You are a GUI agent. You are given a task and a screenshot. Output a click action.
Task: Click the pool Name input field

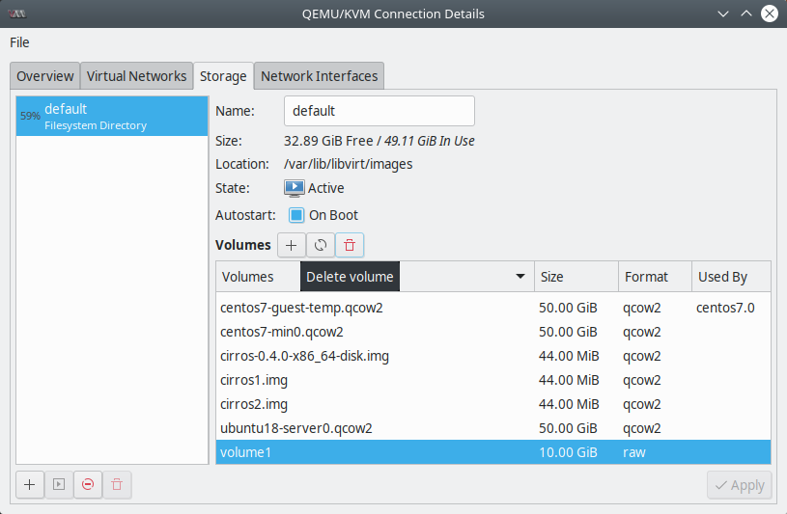(379, 111)
